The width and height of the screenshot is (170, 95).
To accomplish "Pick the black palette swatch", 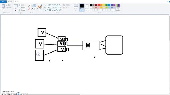I will coord(91,5).
